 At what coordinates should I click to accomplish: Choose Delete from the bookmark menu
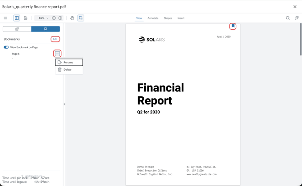pos(68,70)
